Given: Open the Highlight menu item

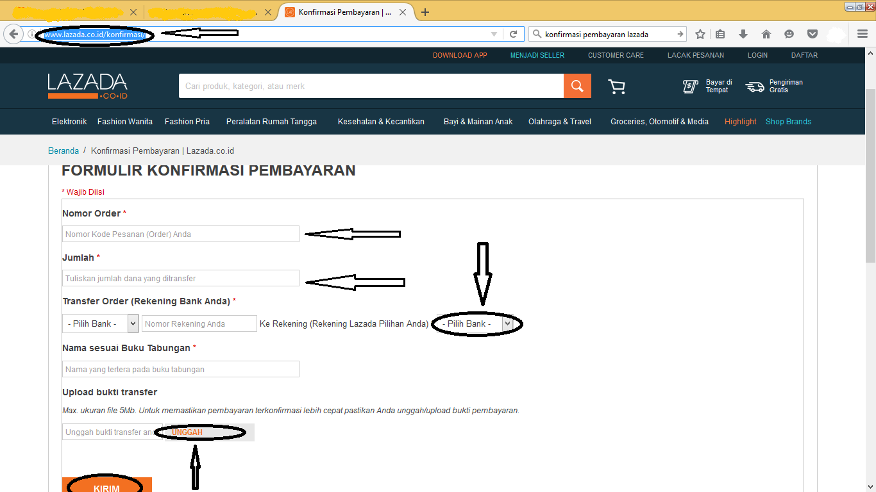Looking at the screenshot, I should pyautogui.click(x=741, y=122).
